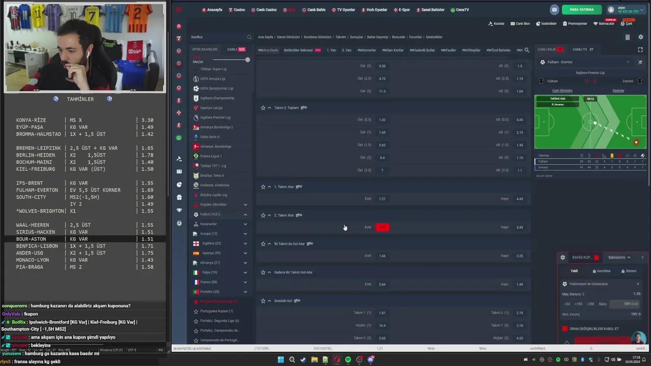Switch to the CANLI TV tab

583,49
